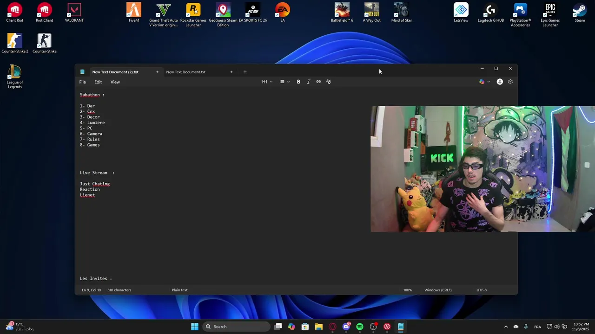
Task: Click the Windows Start button
Action: click(x=195, y=327)
